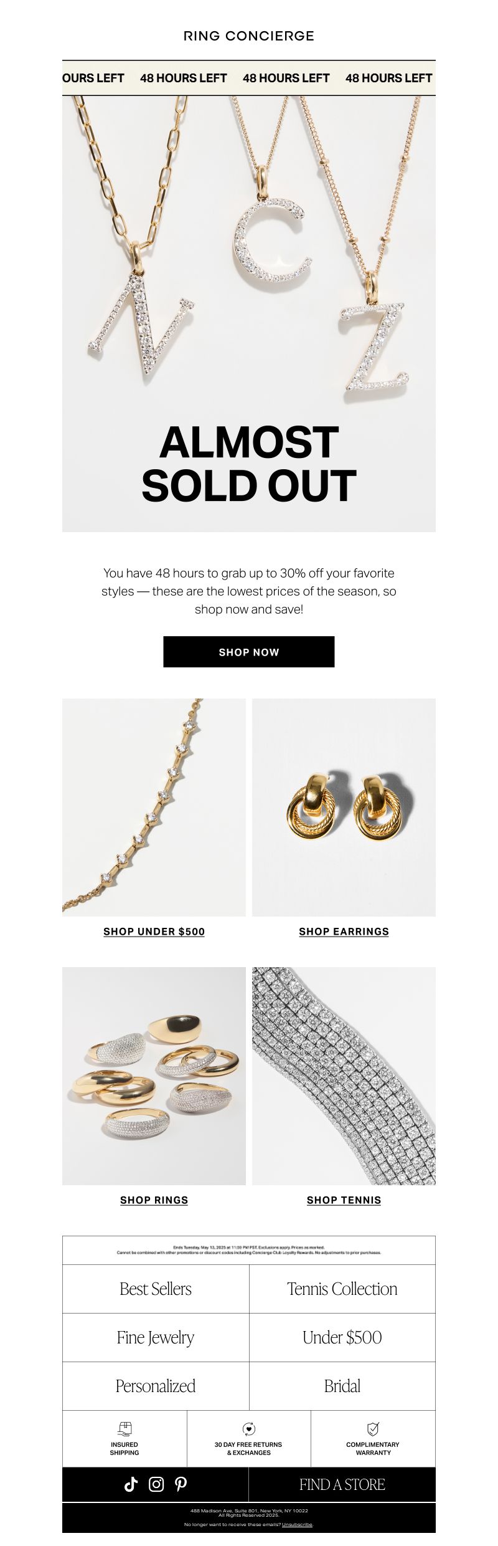
Task: Click the insured shipping box icon
Action: click(x=125, y=1429)
